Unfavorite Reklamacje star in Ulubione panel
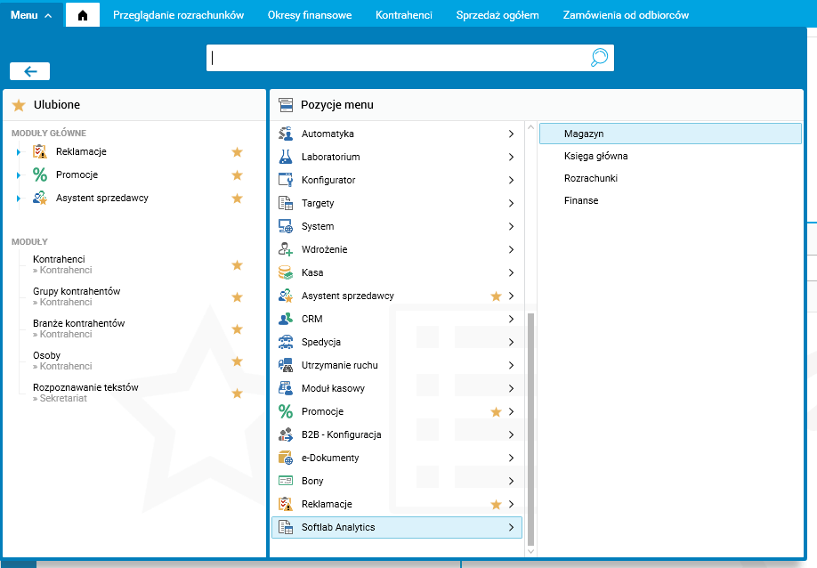 click(x=237, y=151)
